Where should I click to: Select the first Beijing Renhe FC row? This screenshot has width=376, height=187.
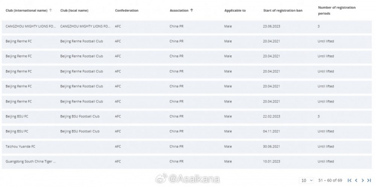pos(187,41)
